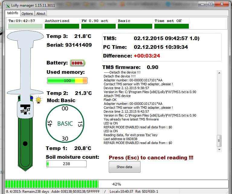Click the yellow light bulb icon

(x=38, y=100)
